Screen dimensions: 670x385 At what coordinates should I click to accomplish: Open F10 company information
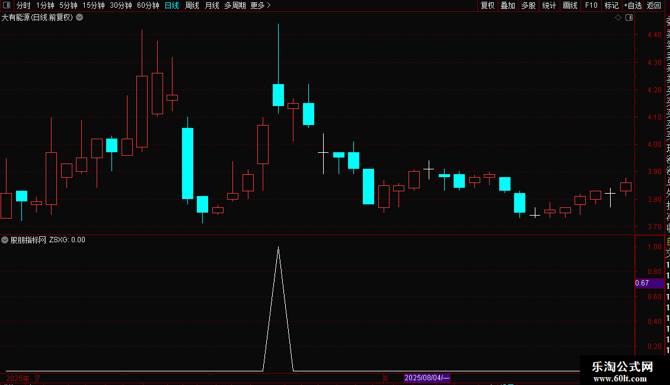tap(591, 5)
